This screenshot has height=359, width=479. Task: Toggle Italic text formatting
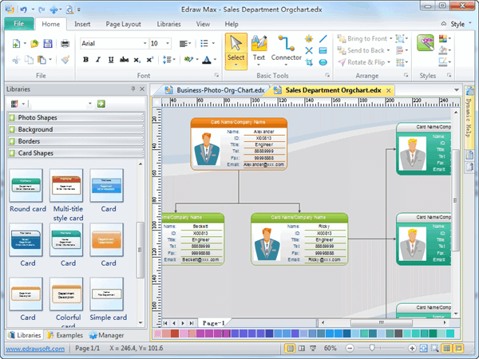click(99, 60)
